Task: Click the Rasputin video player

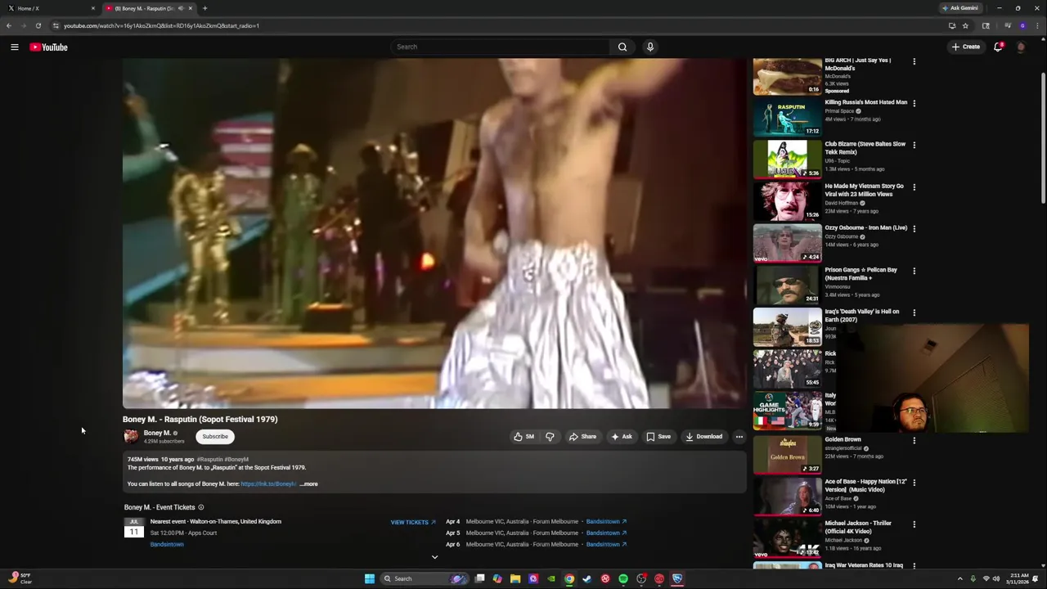Action: (x=434, y=233)
